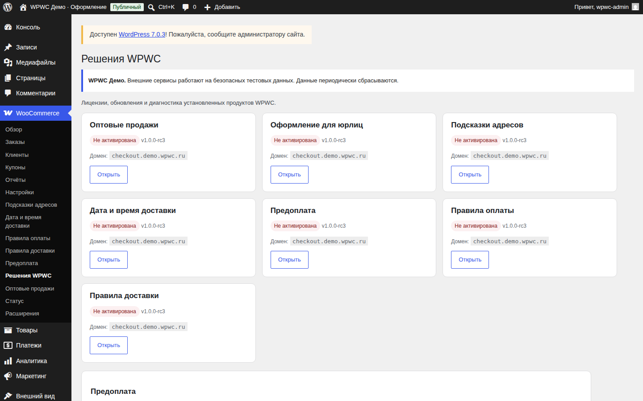Click Открыть on the Оптовые продажи card
Viewport: 643px width, 401px height.
(x=109, y=175)
